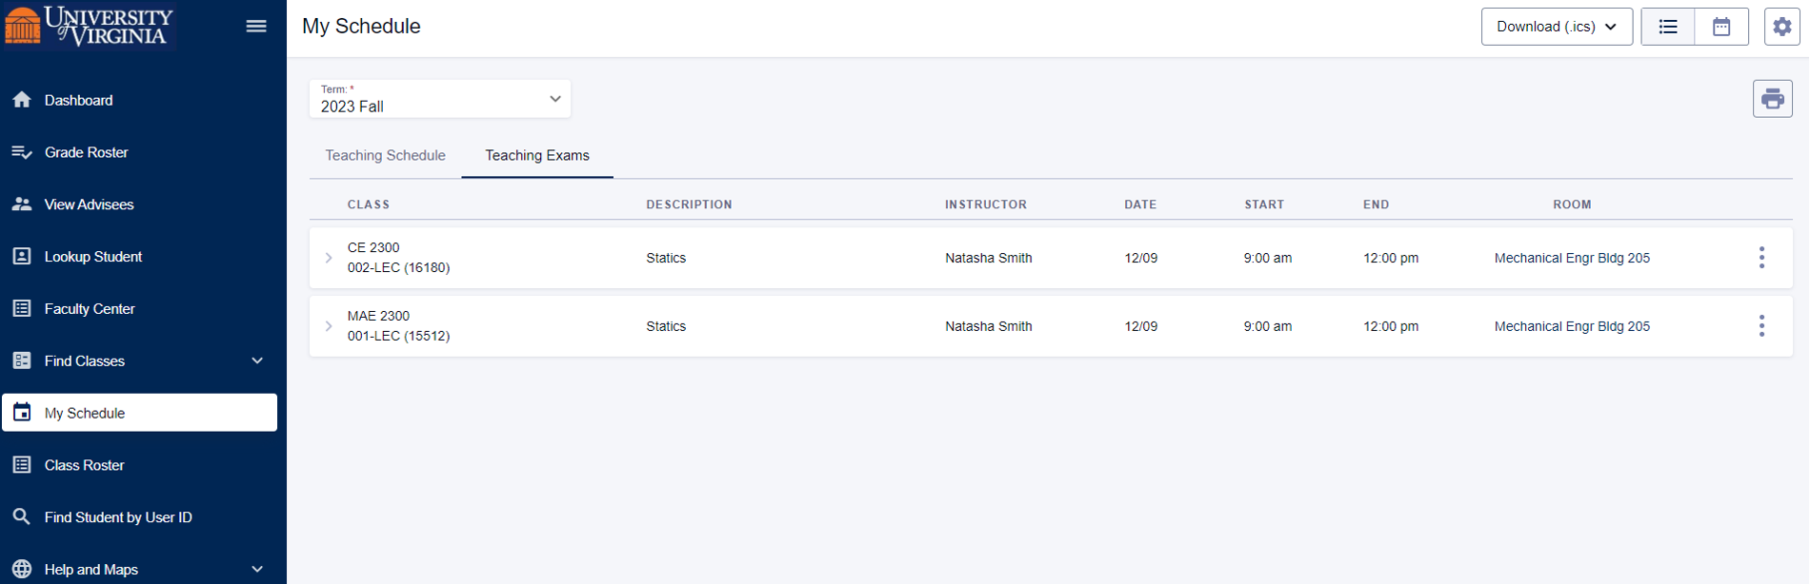This screenshot has height=584, width=1810.
Task: Switch to calendar view icon
Action: point(1721,27)
